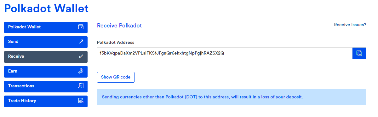Open the Earn page
The image size is (378, 117).
coord(46,71)
